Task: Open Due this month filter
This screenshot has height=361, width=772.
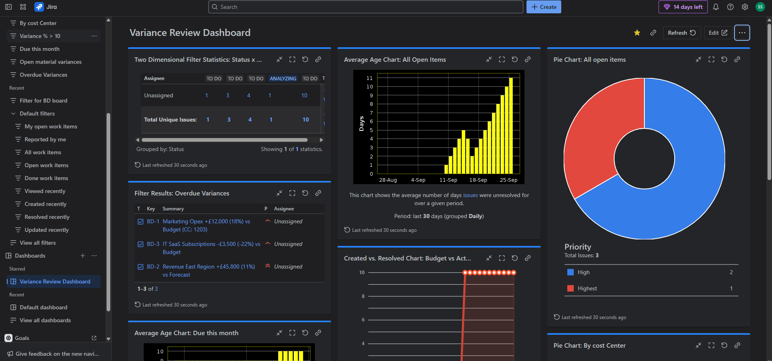Action: (54, 49)
